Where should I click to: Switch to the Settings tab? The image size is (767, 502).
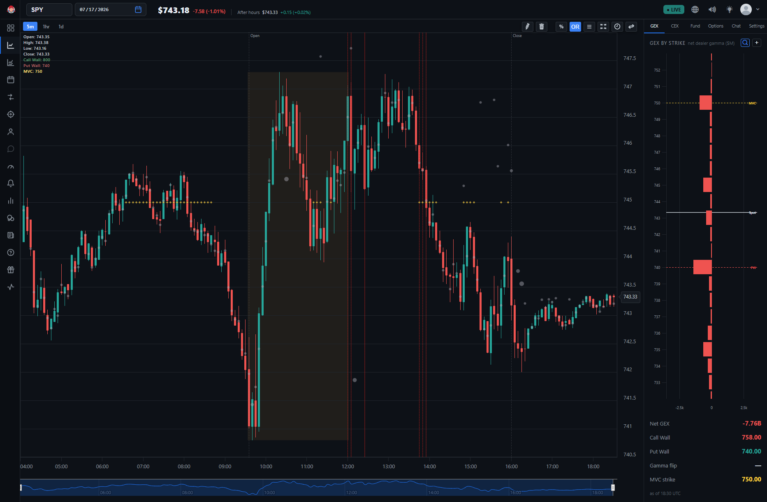click(x=756, y=26)
